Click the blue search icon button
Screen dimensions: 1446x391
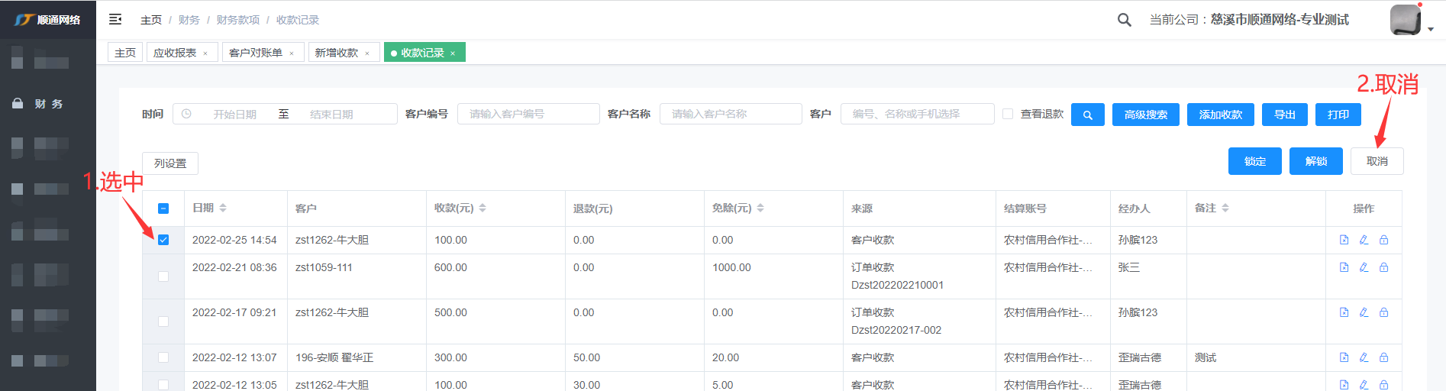coord(1087,115)
